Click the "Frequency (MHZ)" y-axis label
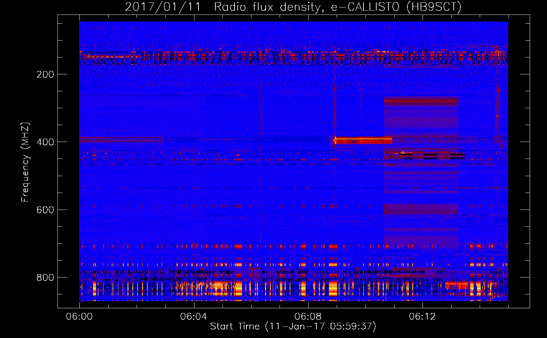The height and width of the screenshot is (338, 547). point(25,162)
